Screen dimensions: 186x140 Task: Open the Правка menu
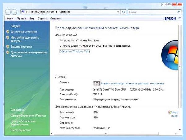coord(21,19)
